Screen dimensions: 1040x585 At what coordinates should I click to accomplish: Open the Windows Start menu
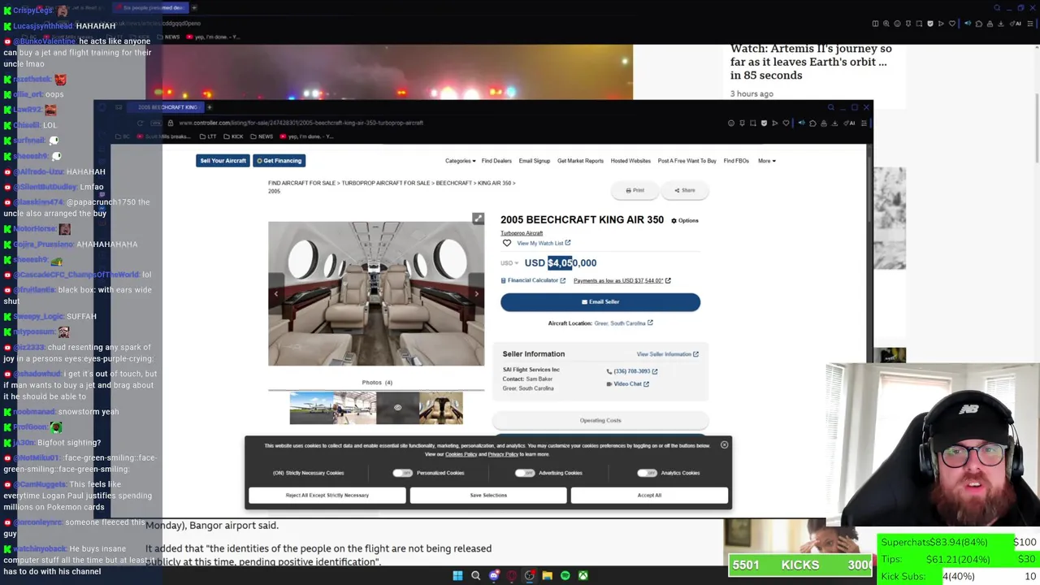[457, 576]
